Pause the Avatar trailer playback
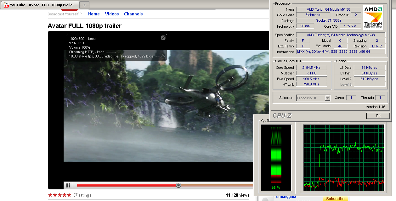 (x=68, y=185)
